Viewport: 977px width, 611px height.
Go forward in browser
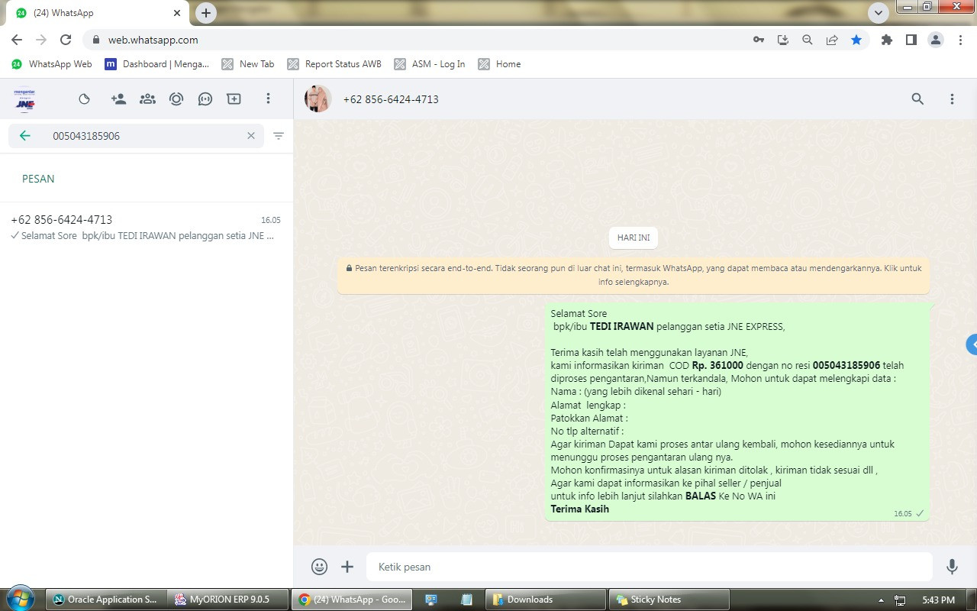(x=41, y=40)
